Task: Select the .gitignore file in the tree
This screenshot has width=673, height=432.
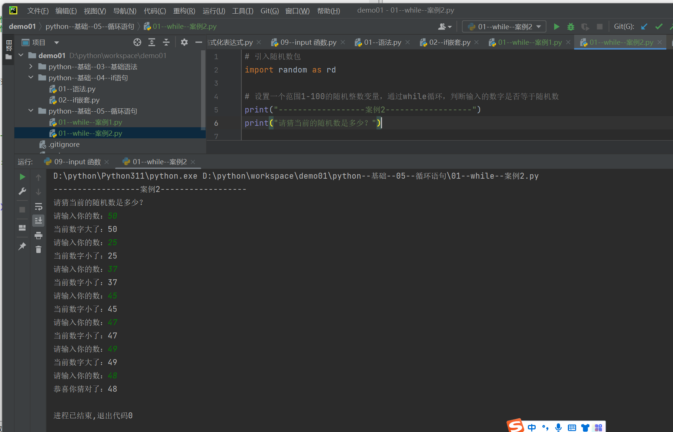Action: pos(64,144)
